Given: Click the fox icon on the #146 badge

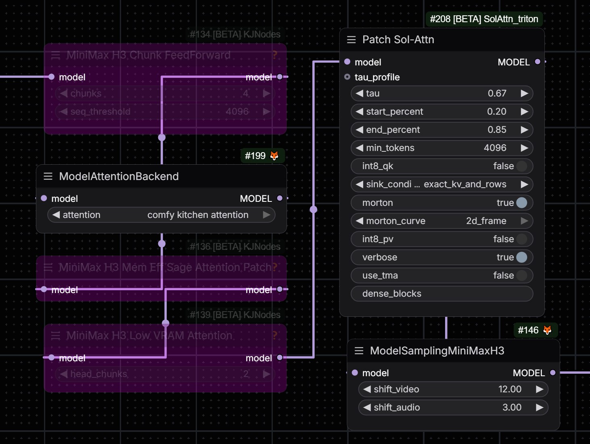Looking at the screenshot, I should [547, 330].
